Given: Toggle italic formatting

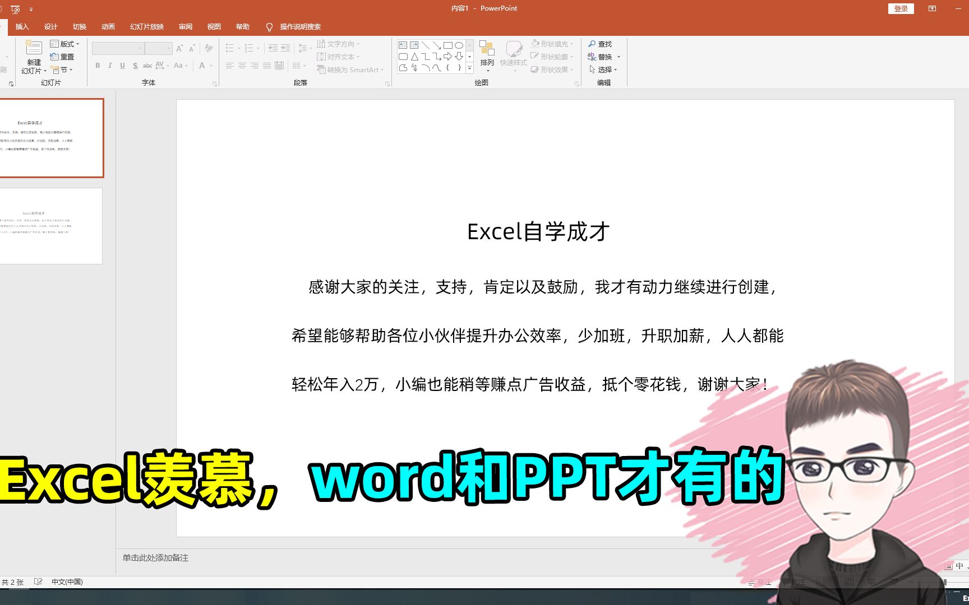Looking at the screenshot, I should coord(110,66).
